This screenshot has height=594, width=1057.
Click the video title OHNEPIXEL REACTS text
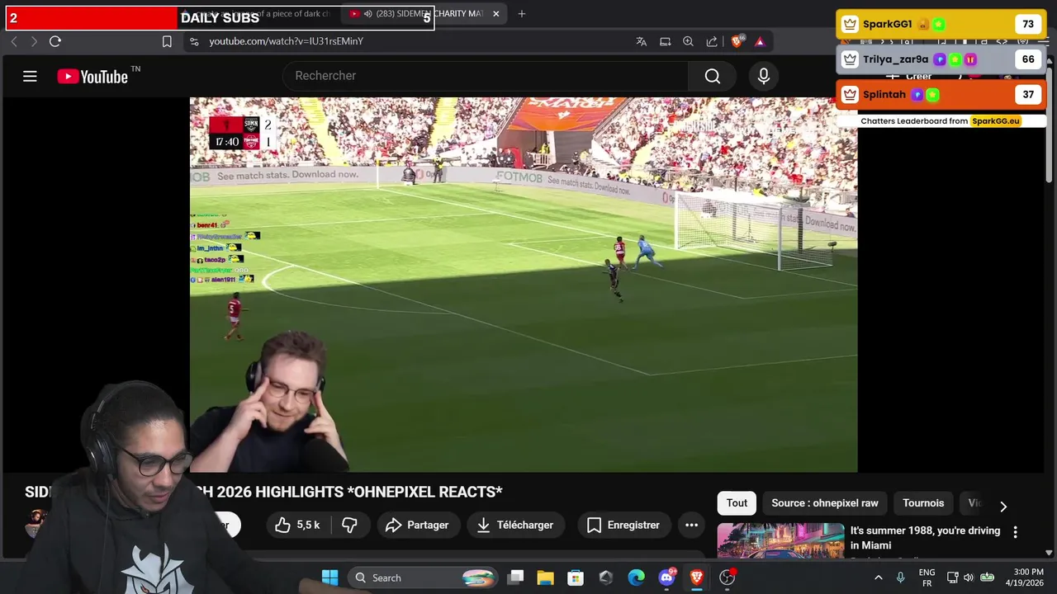424,492
